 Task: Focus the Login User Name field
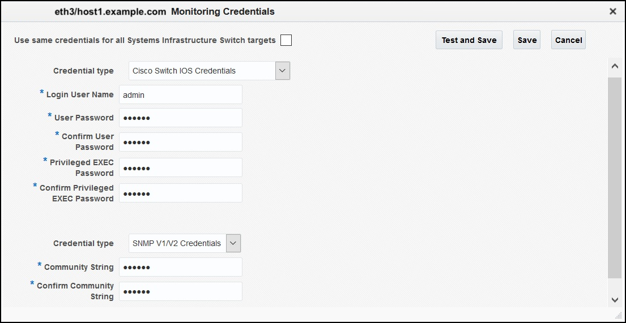click(x=181, y=95)
